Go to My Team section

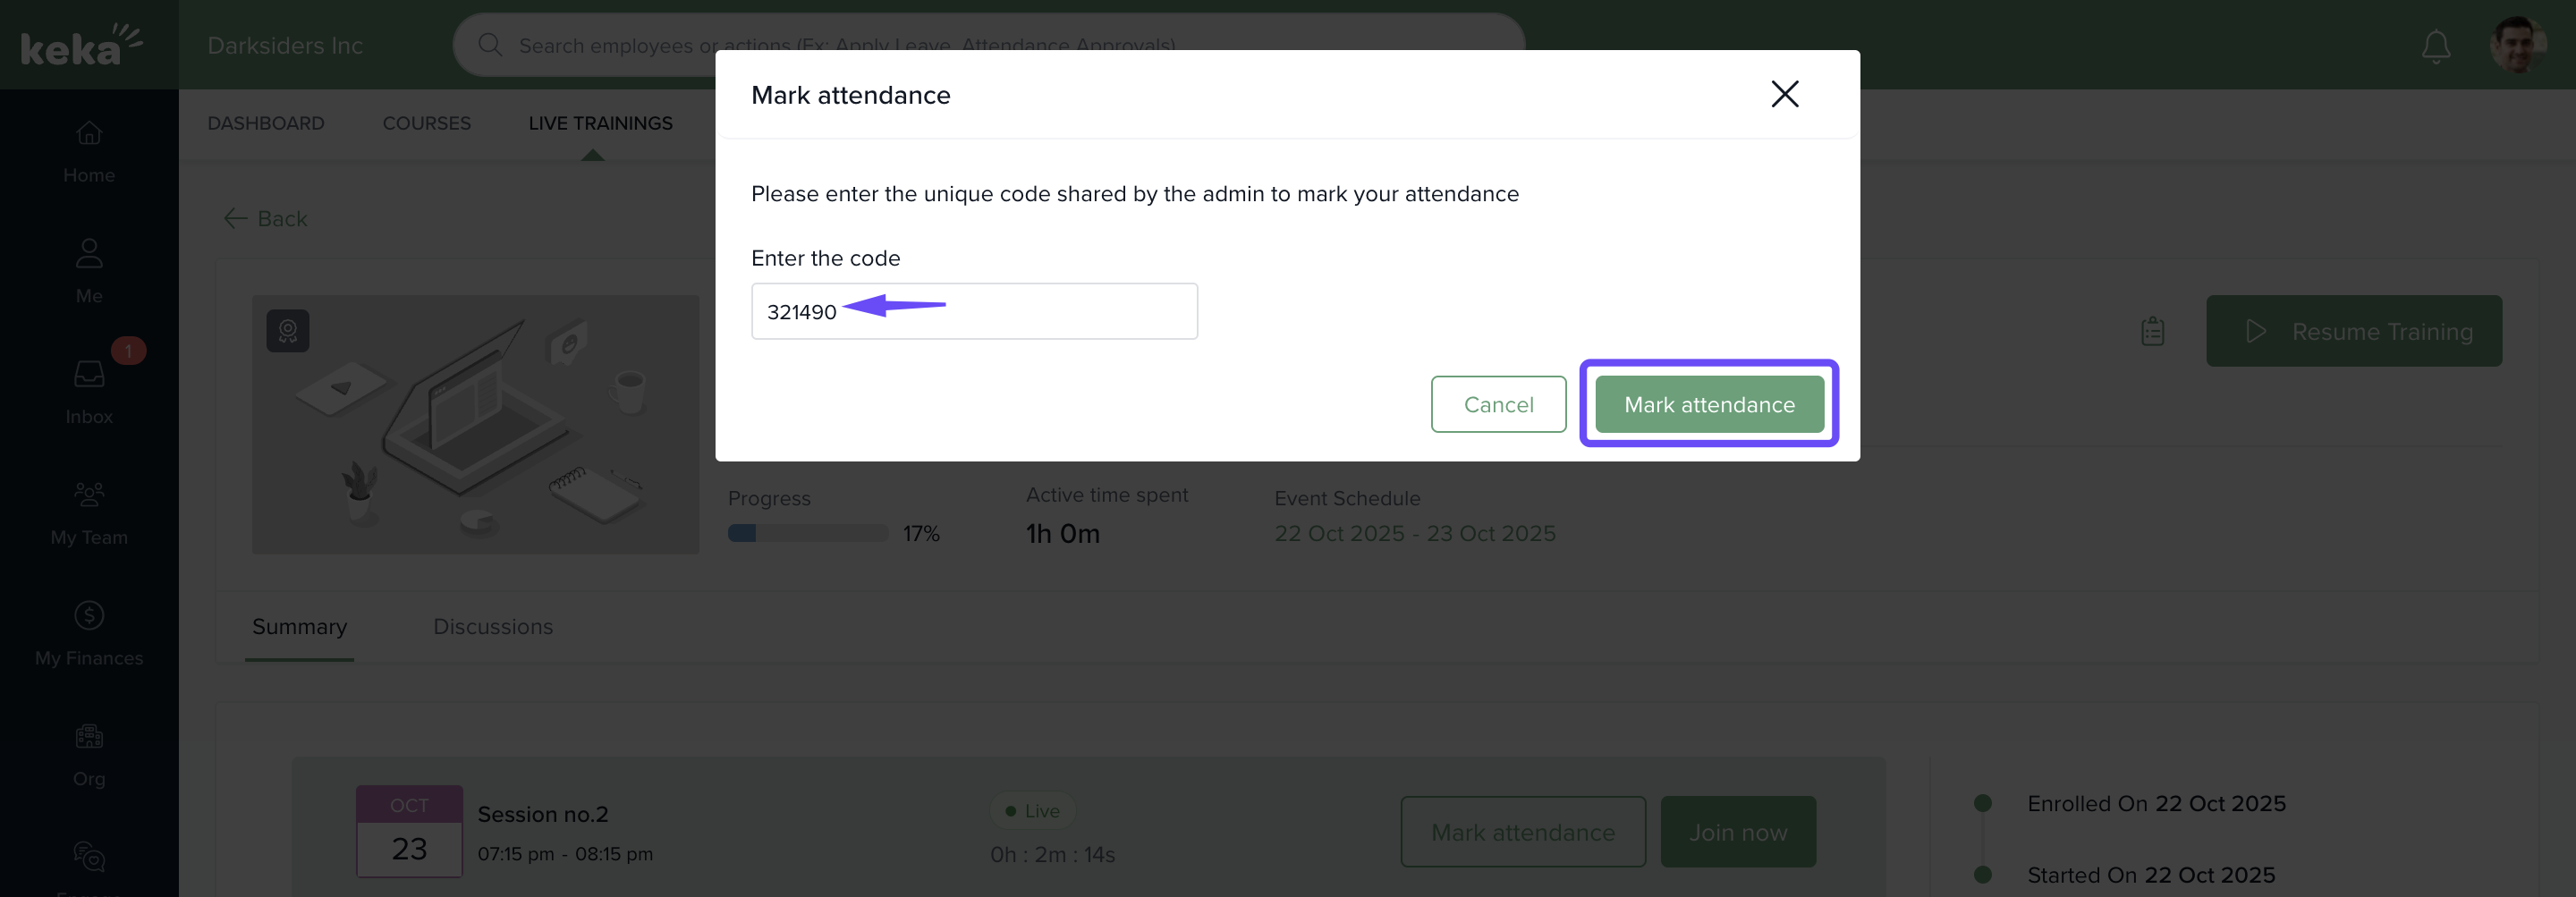(x=89, y=513)
